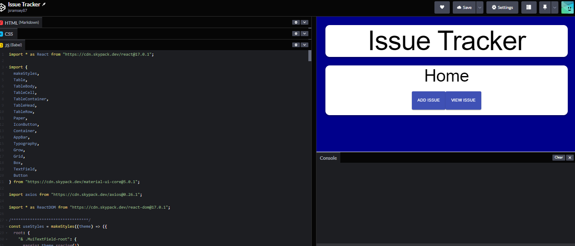The image size is (575, 246).
Task: Click the Issue Tracker heading in preview
Action: (x=447, y=41)
